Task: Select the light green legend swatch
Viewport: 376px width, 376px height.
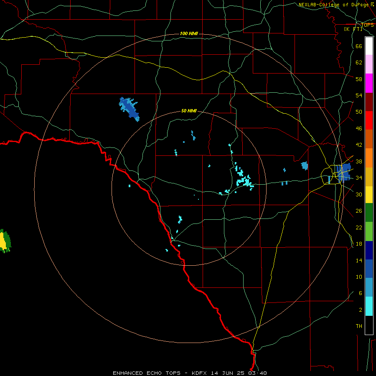Action: coord(369,231)
